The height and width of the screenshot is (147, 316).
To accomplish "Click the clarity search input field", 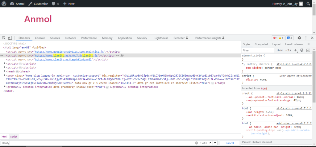I will [98, 143].
